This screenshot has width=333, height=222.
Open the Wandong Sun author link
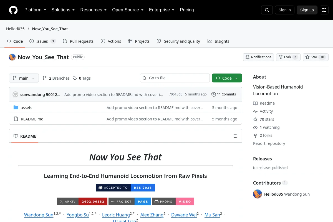pos(39,215)
